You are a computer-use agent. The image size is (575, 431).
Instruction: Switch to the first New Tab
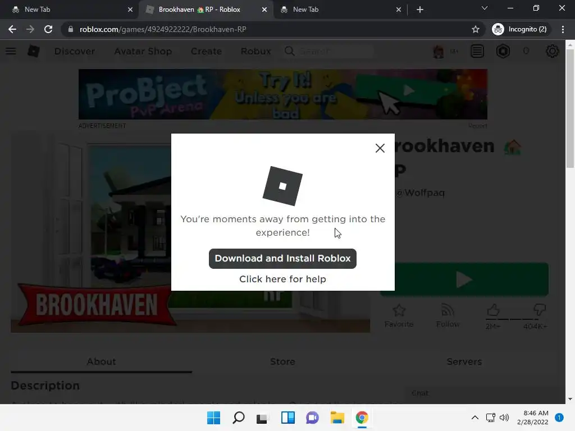coord(70,10)
